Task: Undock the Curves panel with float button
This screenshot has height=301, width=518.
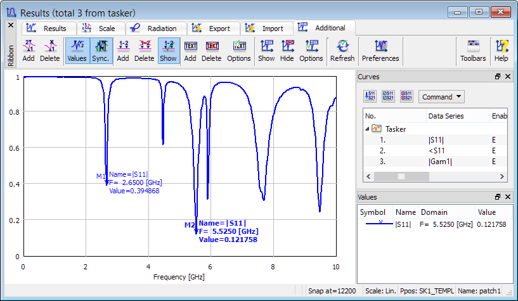Action: coord(498,77)
